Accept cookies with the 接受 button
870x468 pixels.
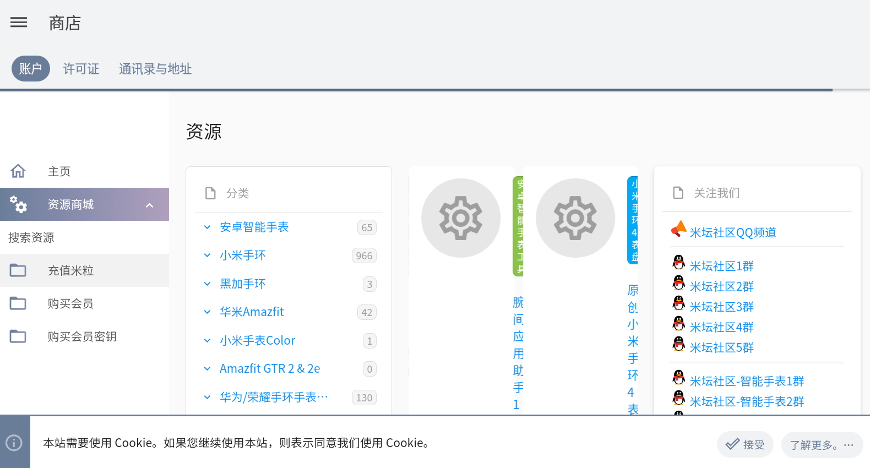[x=745, y=444]
